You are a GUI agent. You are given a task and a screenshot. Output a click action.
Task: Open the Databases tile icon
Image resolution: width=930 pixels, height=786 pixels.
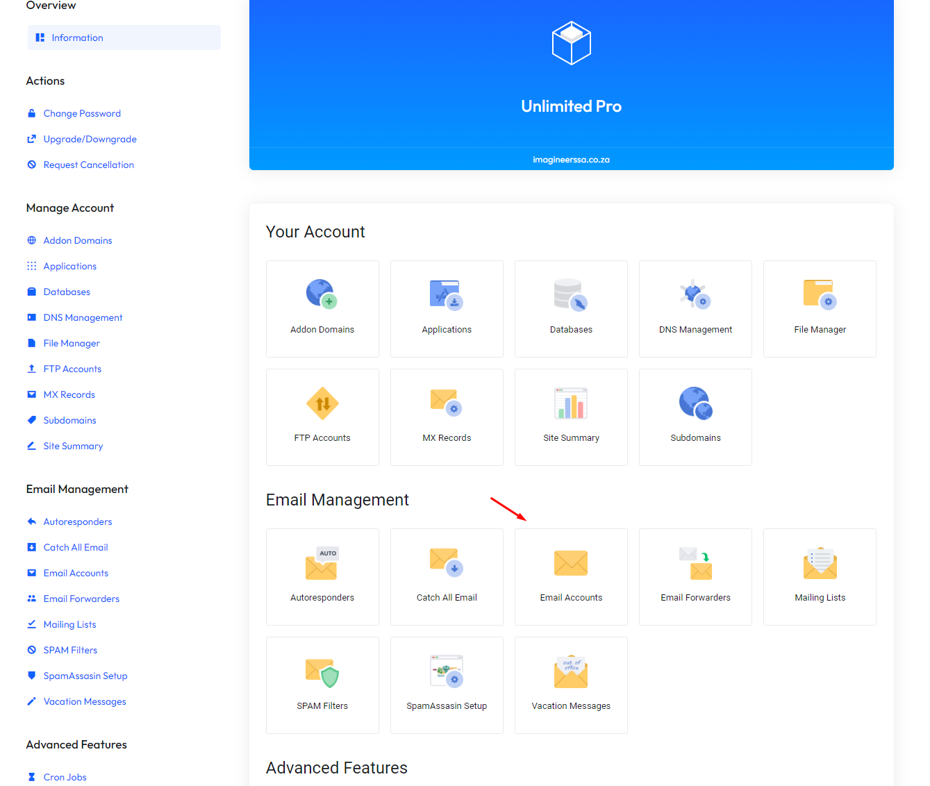click(x=571, y=294)
